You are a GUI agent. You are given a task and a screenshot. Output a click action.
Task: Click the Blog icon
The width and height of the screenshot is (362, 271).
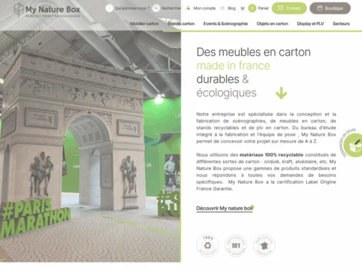coord(222,8)
